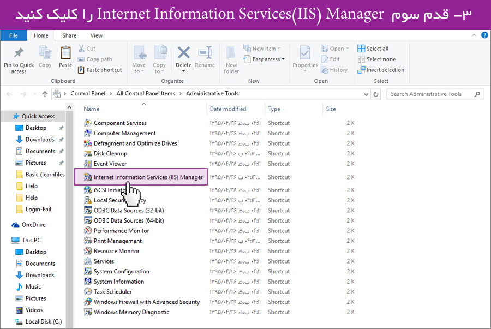The image size is (491, 329).
Task: Click the Help question mark icon
Action: pos(484,35)
